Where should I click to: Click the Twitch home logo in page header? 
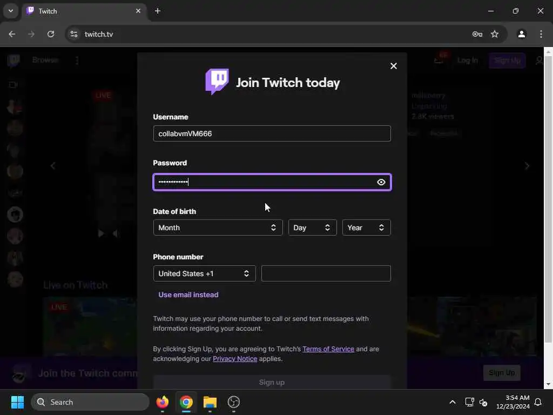14,61
